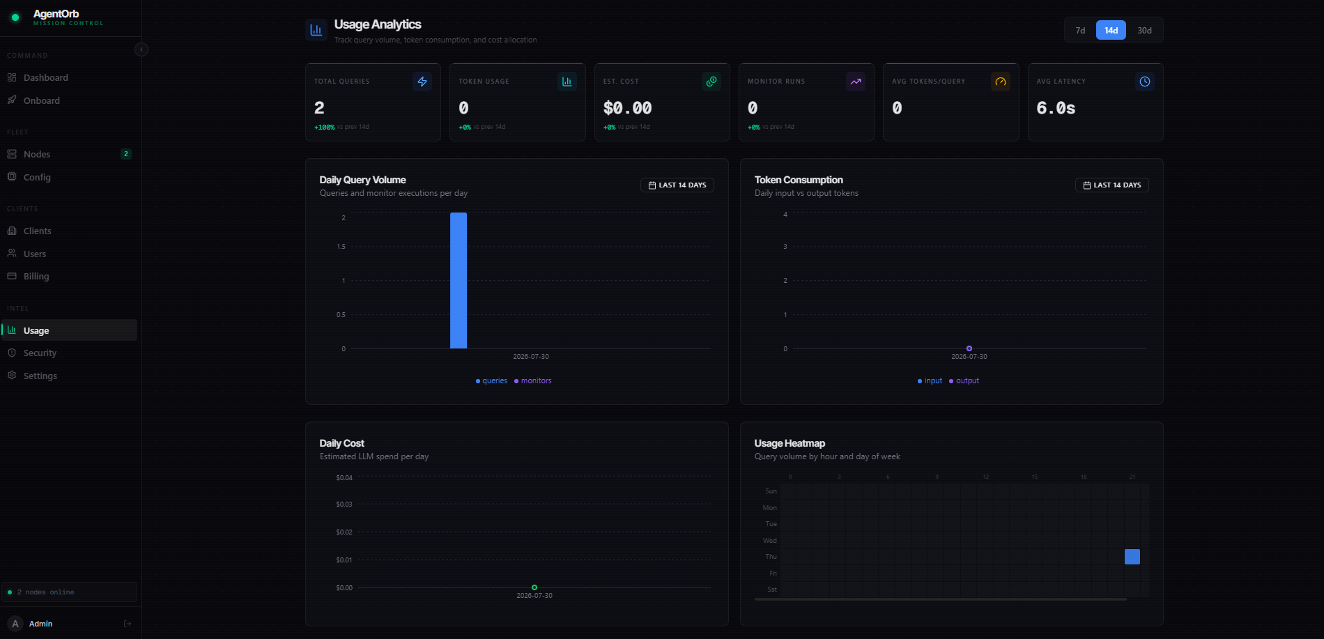Screen dimensions: 1324x639
Task: Click the blue queries bar in the chart
Action: pyautogui.click(x=459, y=280)
